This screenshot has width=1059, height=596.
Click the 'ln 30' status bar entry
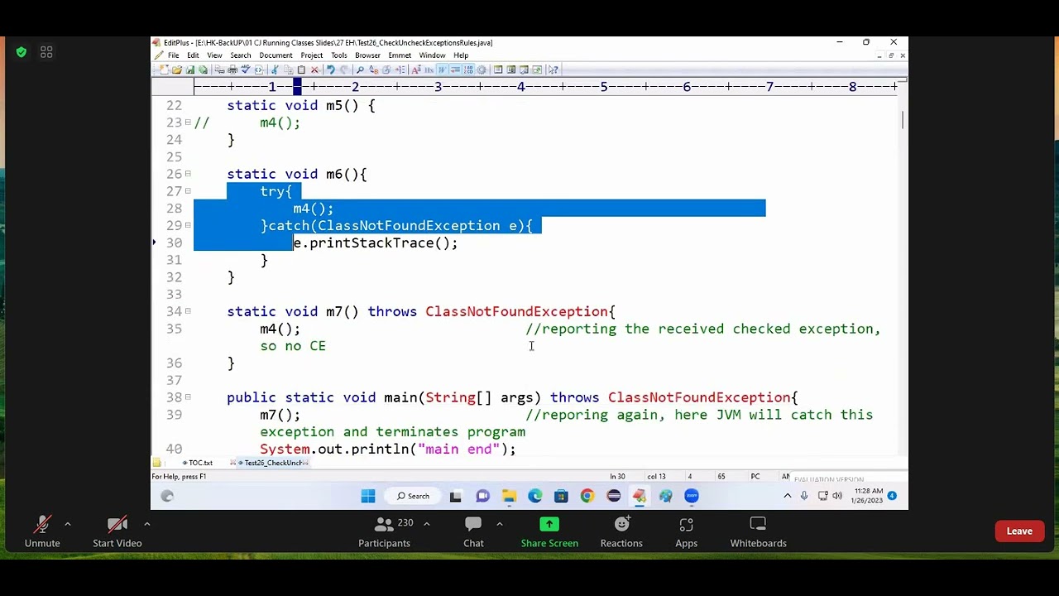coord(617,477)
